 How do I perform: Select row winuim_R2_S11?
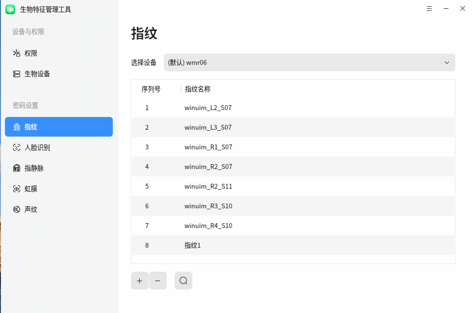pyautogui.click(x=293, y=186)
